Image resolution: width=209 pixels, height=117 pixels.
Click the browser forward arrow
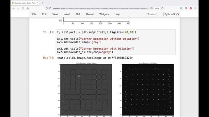click(18, 8)
